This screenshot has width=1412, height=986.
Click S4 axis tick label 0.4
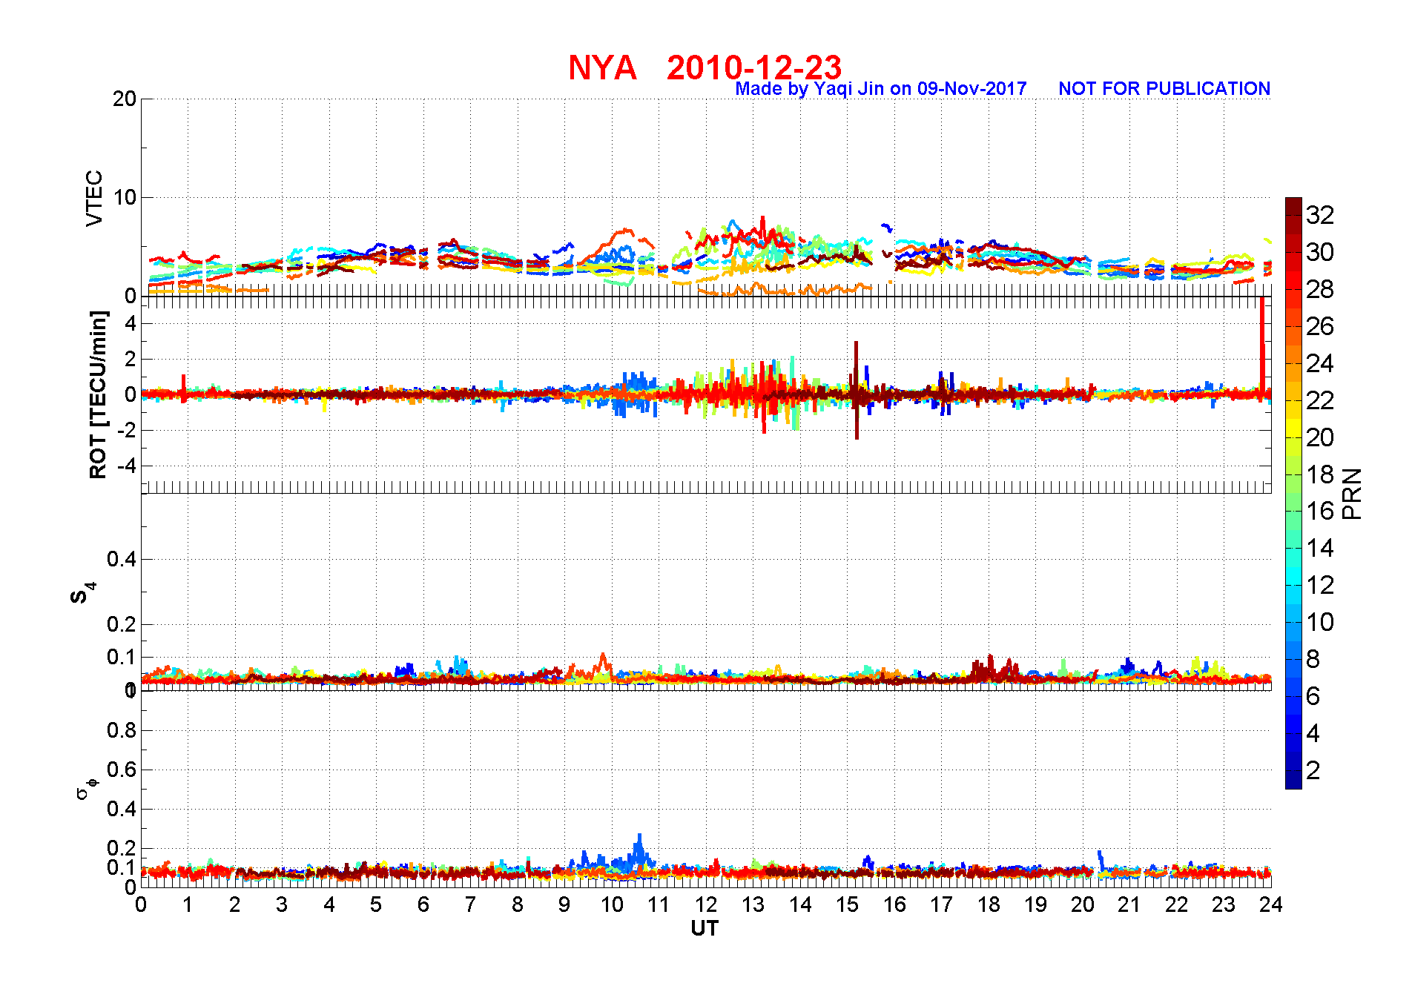click(122, 559)
